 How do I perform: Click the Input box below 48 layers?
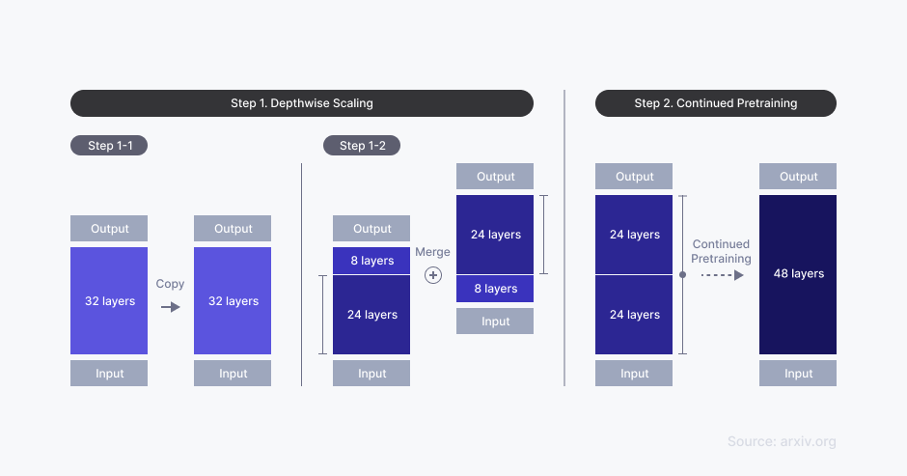(x=798, y=374)
